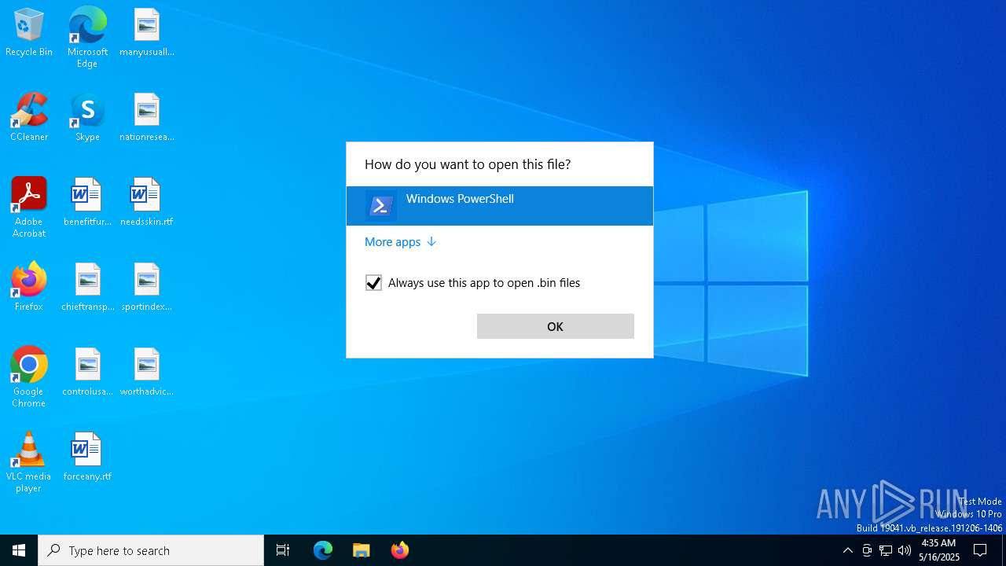Expand the More apps list

(x=400, y=242)
